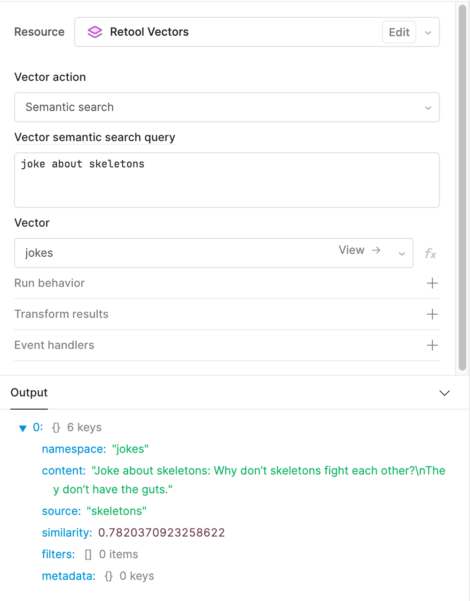Click the Edit resource button
The width and height of the screenshot is (470, 601).
pos(399,32)
